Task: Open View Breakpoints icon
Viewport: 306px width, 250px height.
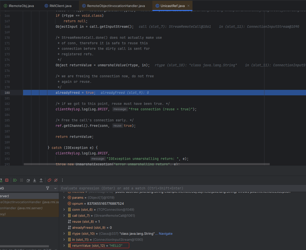Action: click(x=49, y=180)
